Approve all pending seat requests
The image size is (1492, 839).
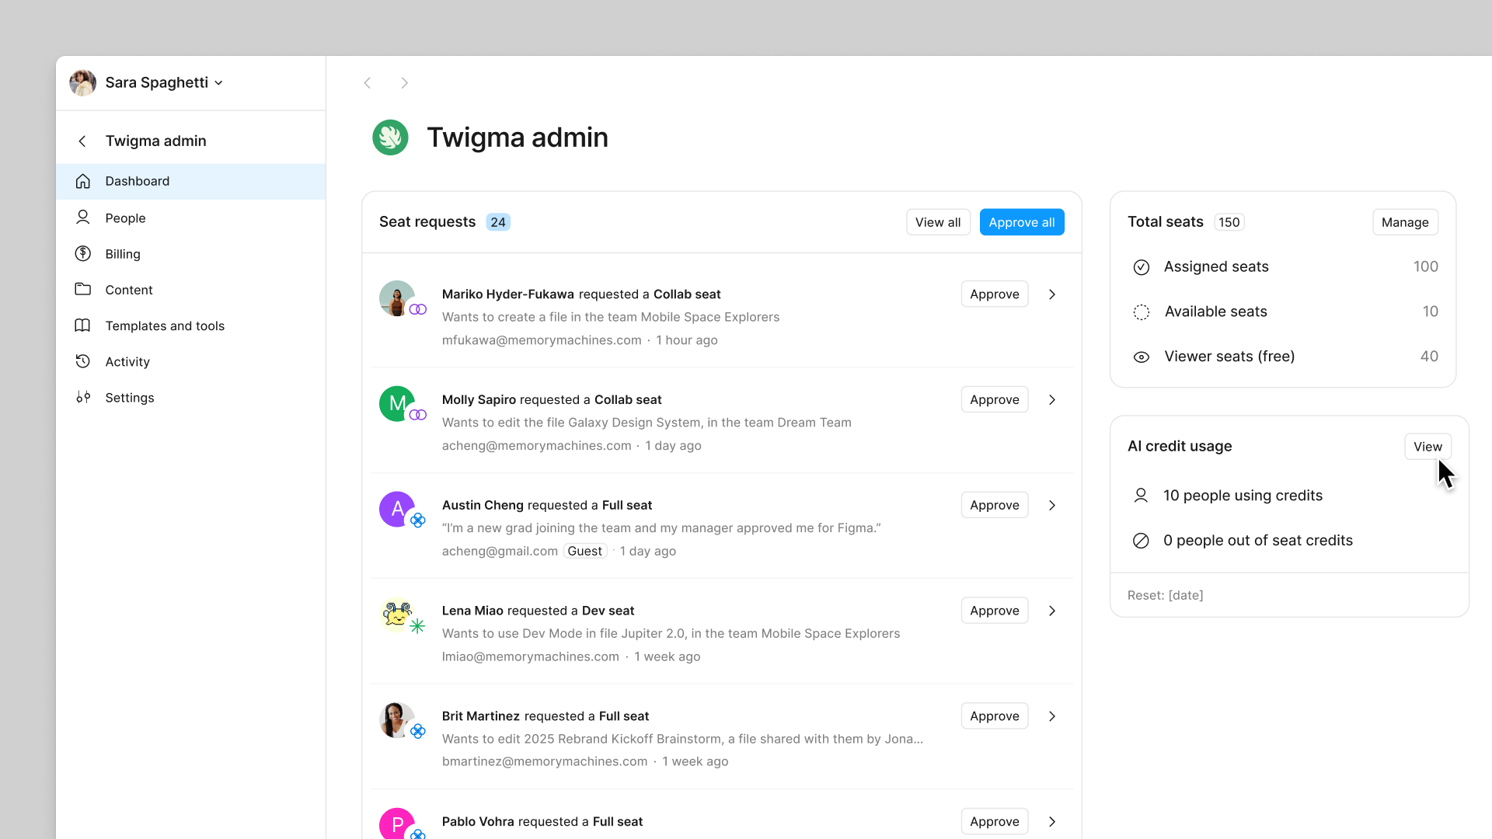click(1021, 221)
